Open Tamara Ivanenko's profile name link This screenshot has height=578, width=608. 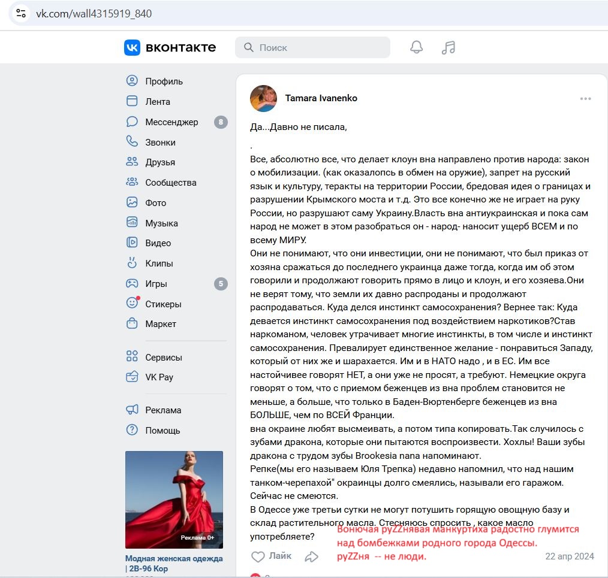(321, 98)
